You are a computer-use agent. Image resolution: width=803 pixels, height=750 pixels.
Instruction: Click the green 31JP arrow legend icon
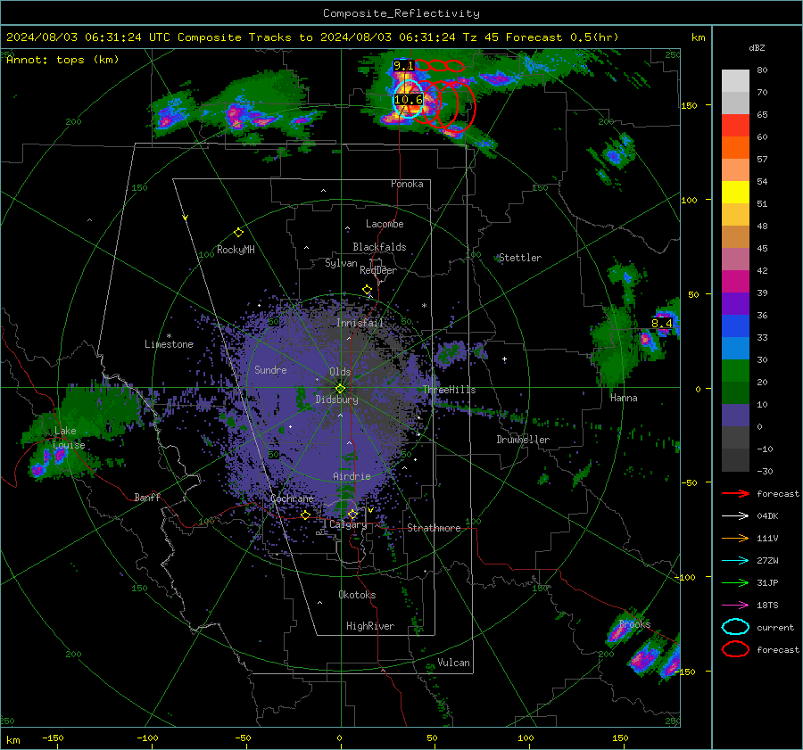[735, 582]
